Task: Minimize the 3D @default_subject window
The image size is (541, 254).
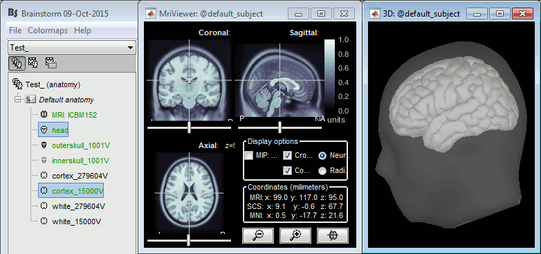Action: 477,14
